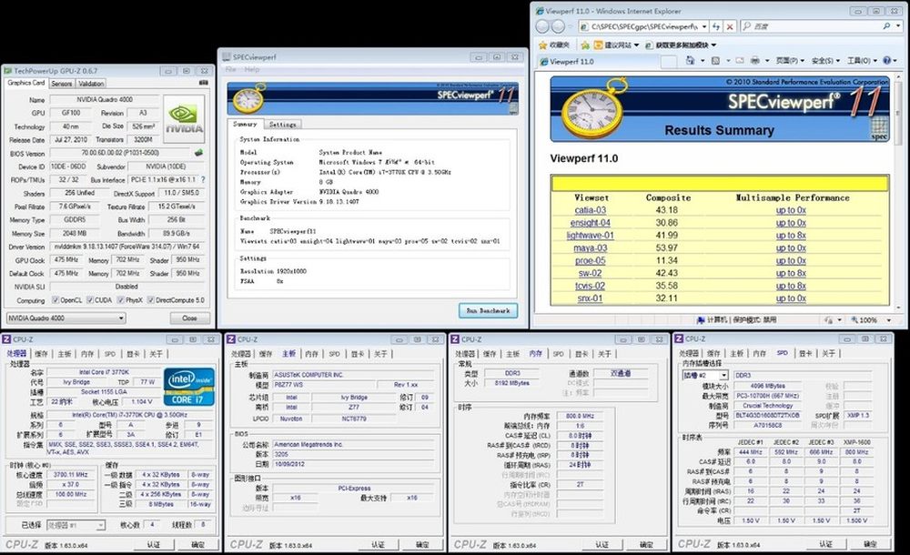This screenshot has width=910, height=555.
Task: Open the SPD 插槽 #2 slot dropdown
Action: pyautogui.click(x=704, y=375)
